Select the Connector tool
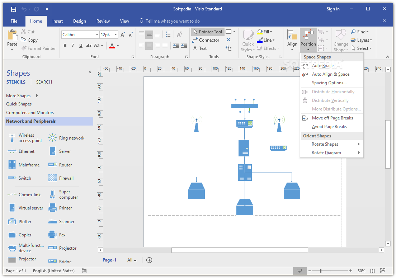This screenshot has height=278, width=396. pos(209,40)
